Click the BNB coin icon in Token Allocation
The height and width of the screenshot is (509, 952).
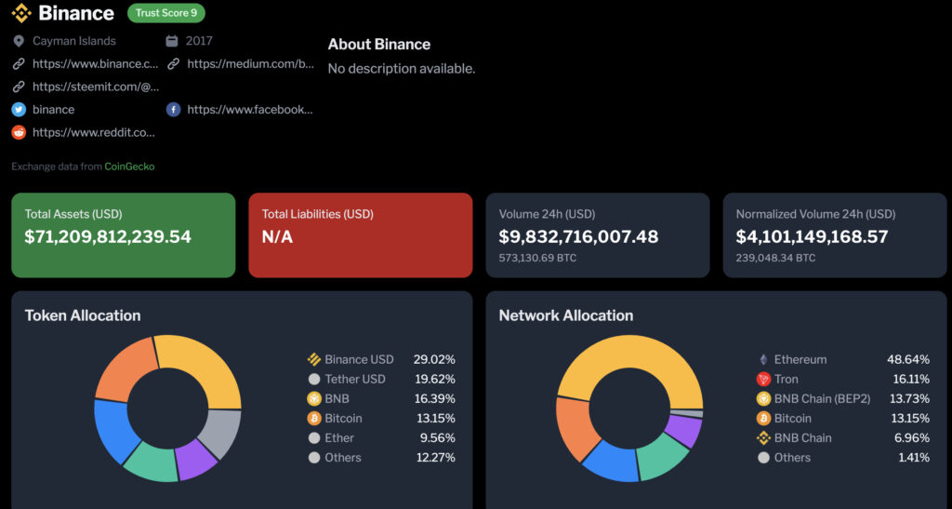[x=314, y=398]
